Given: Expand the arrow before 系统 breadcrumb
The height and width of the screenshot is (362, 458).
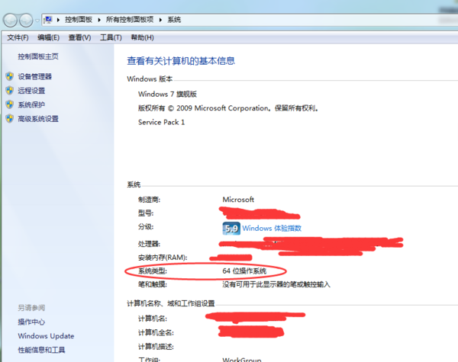Looking at the screenshot, I should [x=160, y=20].
